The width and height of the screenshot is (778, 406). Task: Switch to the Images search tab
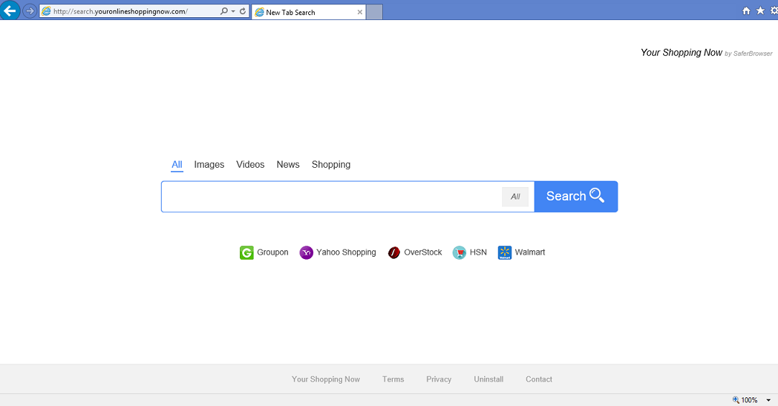tap(209, 165)
